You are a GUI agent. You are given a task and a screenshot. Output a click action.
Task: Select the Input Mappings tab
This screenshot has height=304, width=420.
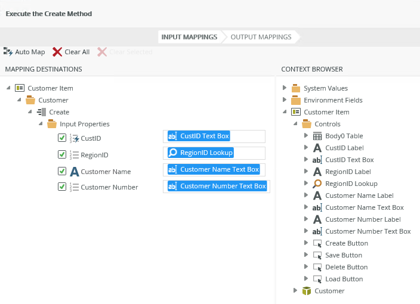[189, 37]
